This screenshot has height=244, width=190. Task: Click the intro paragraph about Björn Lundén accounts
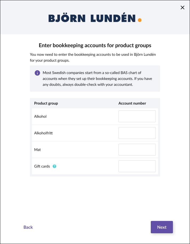(x=93, y=57)
